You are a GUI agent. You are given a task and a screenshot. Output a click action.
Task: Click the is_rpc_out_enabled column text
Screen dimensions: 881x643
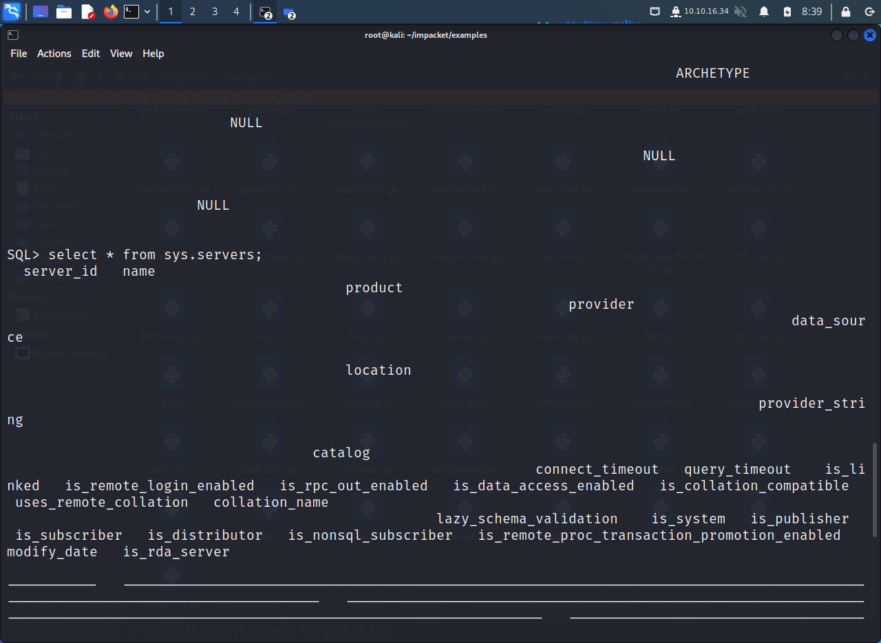pyautogui.click(x=354, y=486)
